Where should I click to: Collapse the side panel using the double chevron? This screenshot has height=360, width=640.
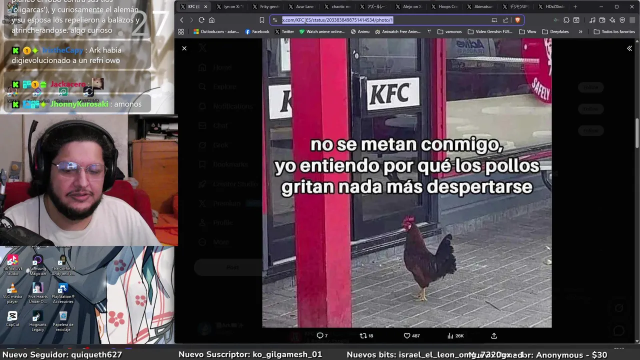point(629,48)
